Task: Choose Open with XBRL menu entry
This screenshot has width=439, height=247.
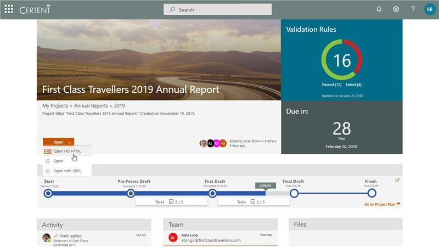Action: [x=67, y=171]
